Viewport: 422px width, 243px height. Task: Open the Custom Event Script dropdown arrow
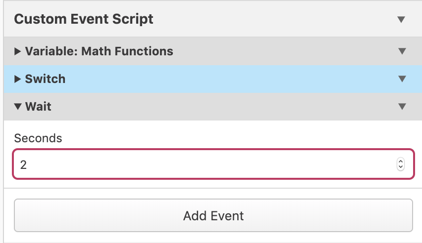click(401, 19)
